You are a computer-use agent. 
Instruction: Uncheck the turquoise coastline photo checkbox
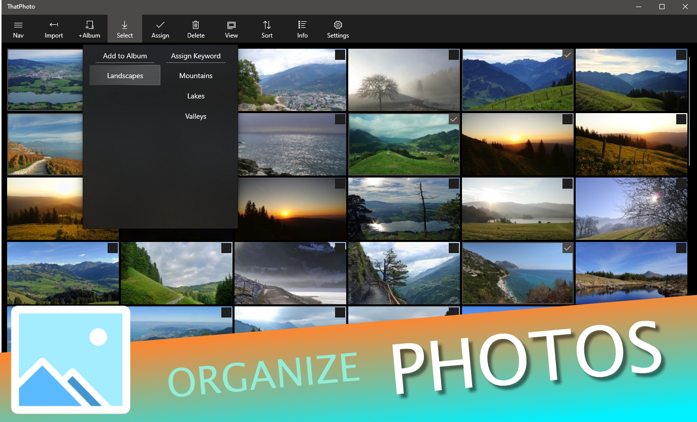click(568, 248)
